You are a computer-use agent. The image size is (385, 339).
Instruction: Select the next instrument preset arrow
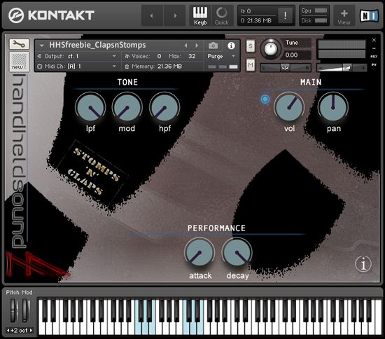click(x=197, y=46)
